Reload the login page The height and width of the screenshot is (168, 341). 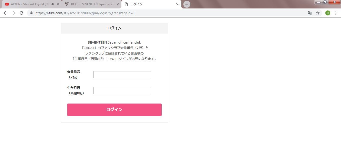21,13
